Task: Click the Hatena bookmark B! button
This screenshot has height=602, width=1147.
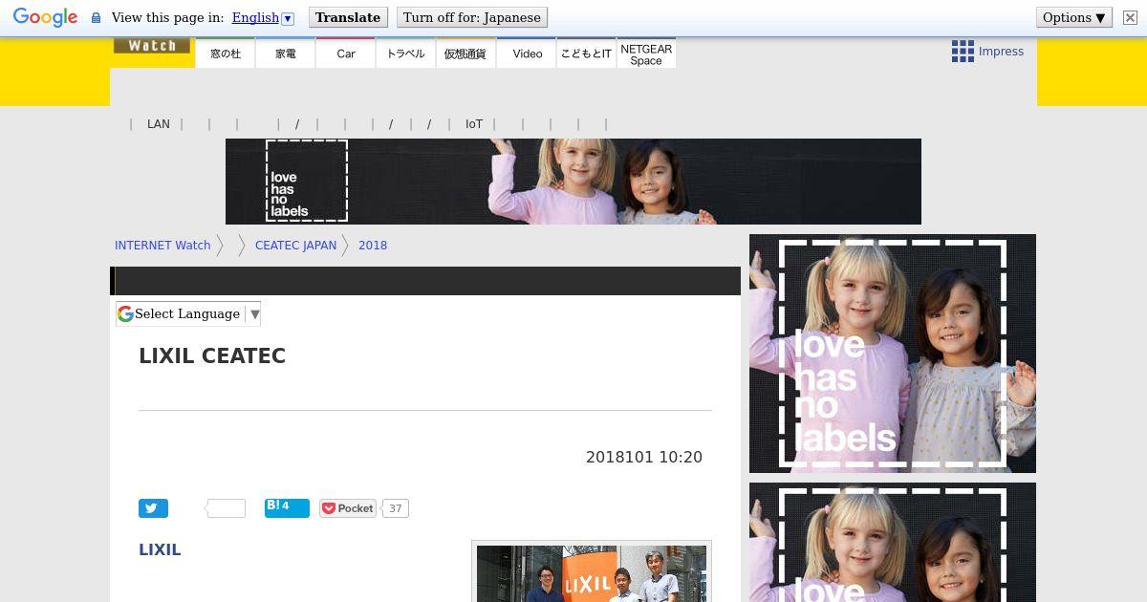Action: [287, 507]
